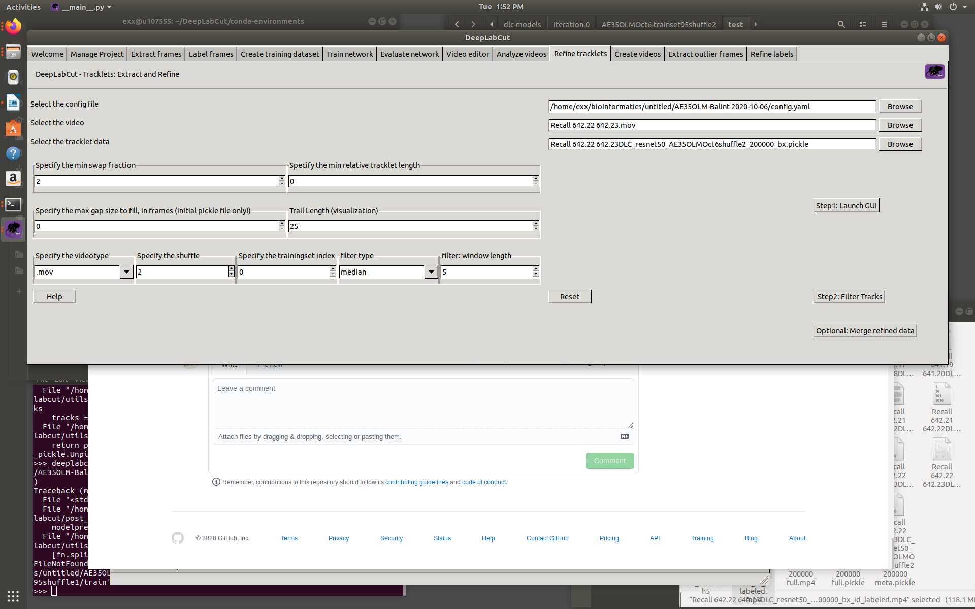Open Terminal from the dock
The height and width of the screenshot is (609, 975).
click(x=13, y=205)
